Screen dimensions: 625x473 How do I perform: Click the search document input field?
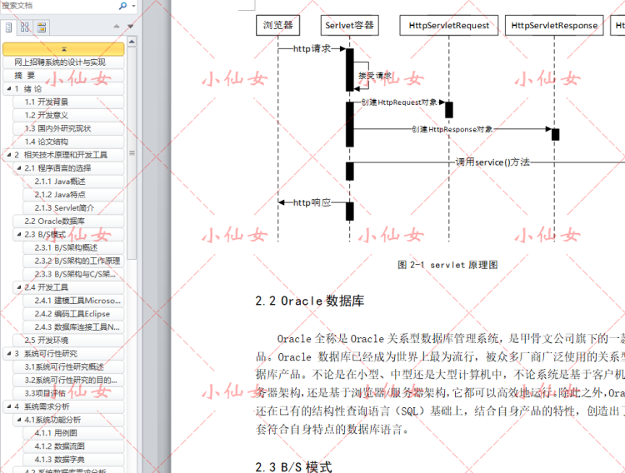[x=59, y=6]
